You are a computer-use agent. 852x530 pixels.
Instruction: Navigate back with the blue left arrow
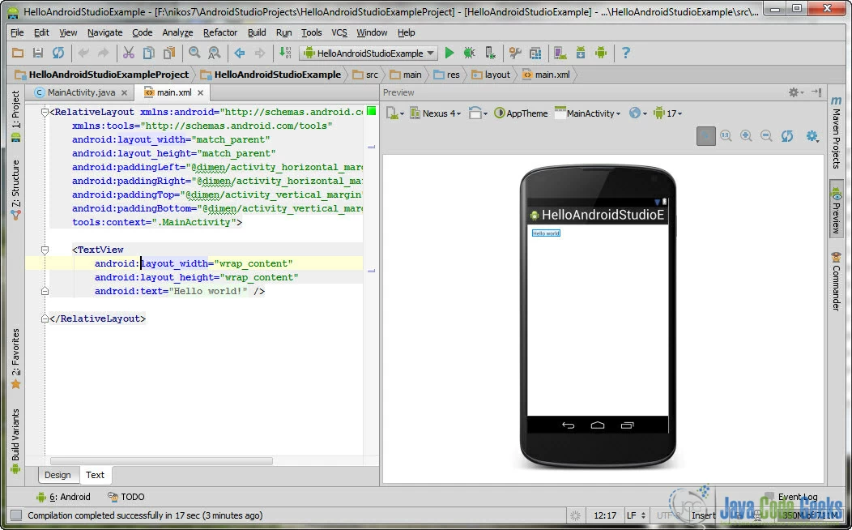pos(240,53)
